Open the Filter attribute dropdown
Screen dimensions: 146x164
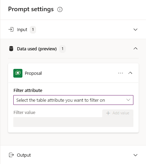(x=73, y=100)
